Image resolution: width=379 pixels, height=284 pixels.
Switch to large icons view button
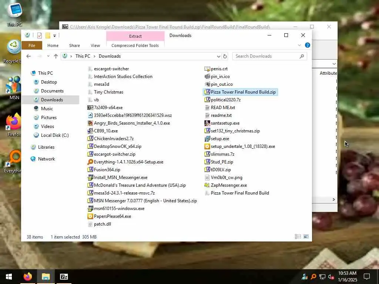click(x=306, y=237)
